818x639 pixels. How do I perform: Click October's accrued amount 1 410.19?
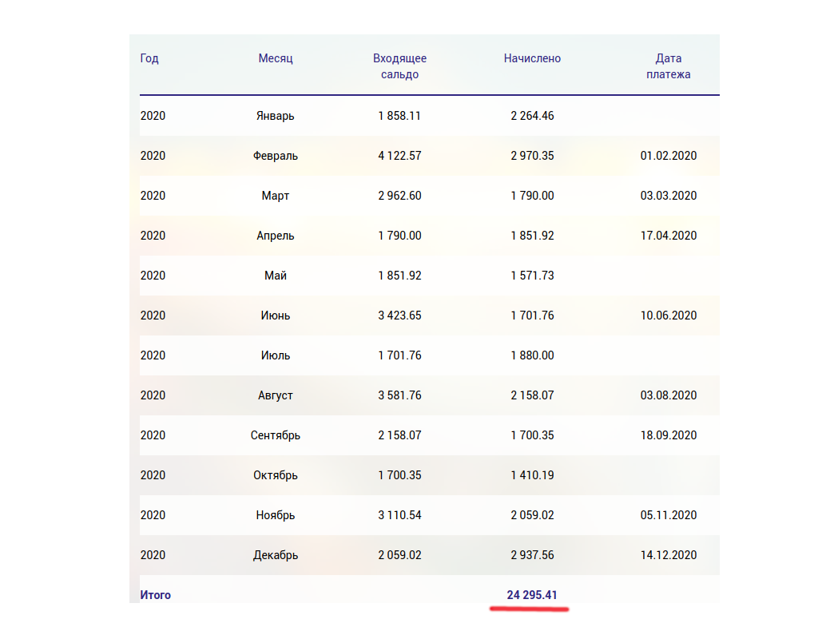(532, 475)
